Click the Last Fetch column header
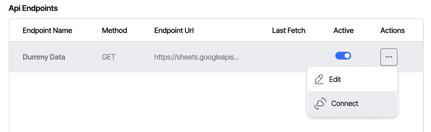Screen dimensions: 431x132 click(x=289, y=31)
